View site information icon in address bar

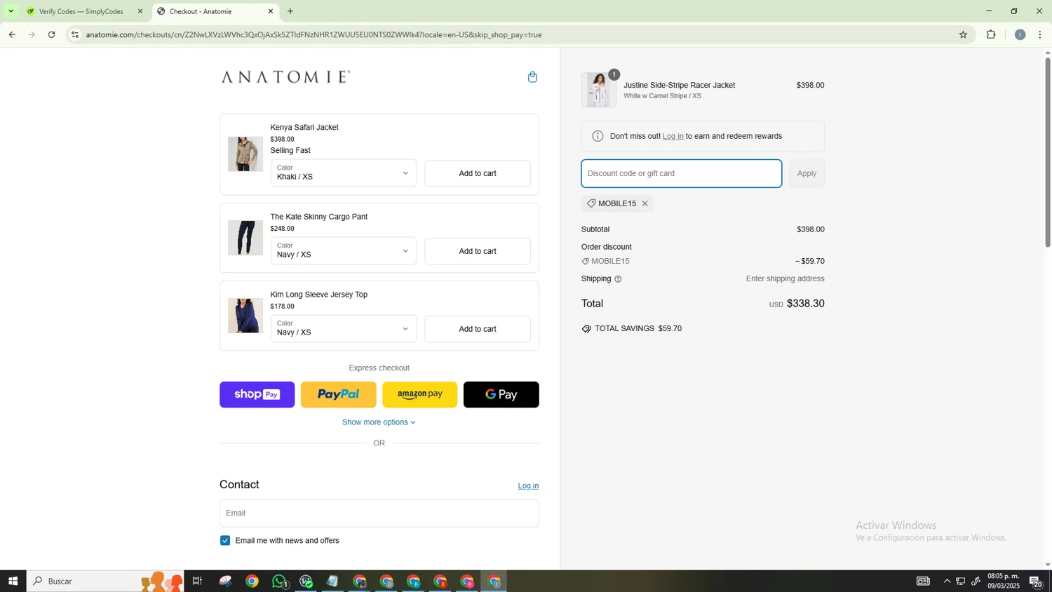pyautogui.click(x=75, y=34)
